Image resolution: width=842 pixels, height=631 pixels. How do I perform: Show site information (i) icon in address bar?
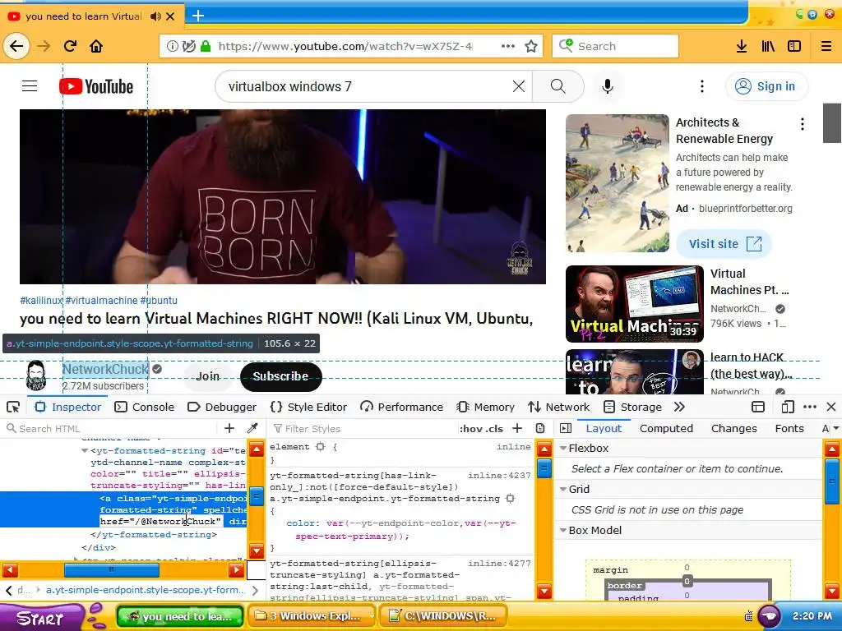click(172, 46)
